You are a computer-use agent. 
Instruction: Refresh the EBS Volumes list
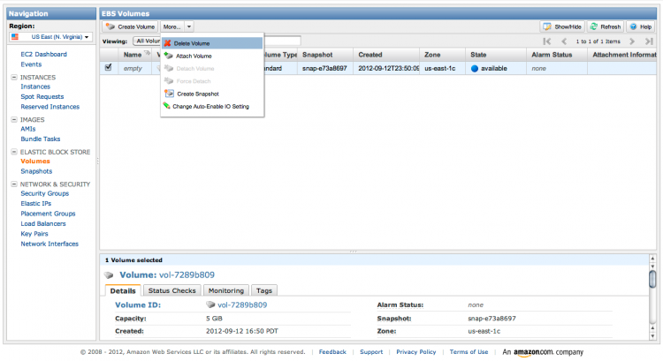click(x=606, y=26)
